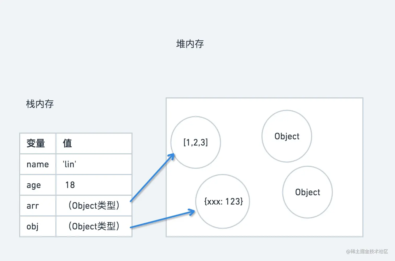Click the [1,2,3] array circle
The height and width of the screenshot is (261, 395).
196,142
